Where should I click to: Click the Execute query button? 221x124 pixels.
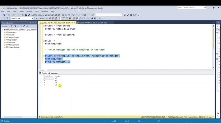click(40, 18)
